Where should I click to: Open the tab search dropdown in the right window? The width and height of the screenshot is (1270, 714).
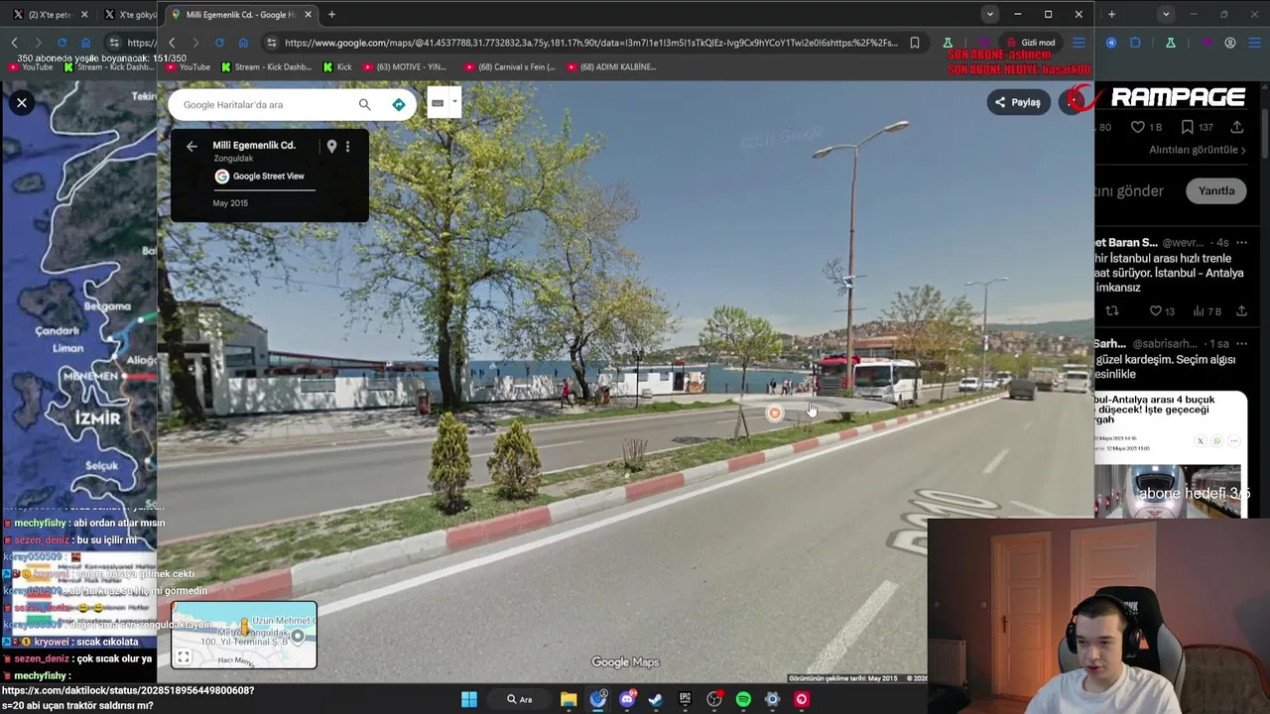coord(1166,14)
